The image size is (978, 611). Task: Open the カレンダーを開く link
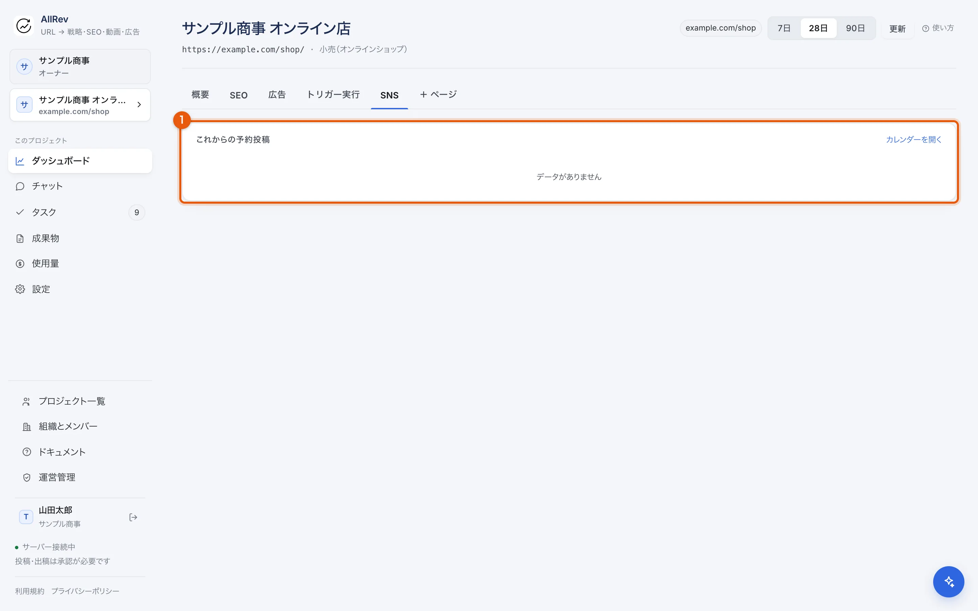coord(914,140)
